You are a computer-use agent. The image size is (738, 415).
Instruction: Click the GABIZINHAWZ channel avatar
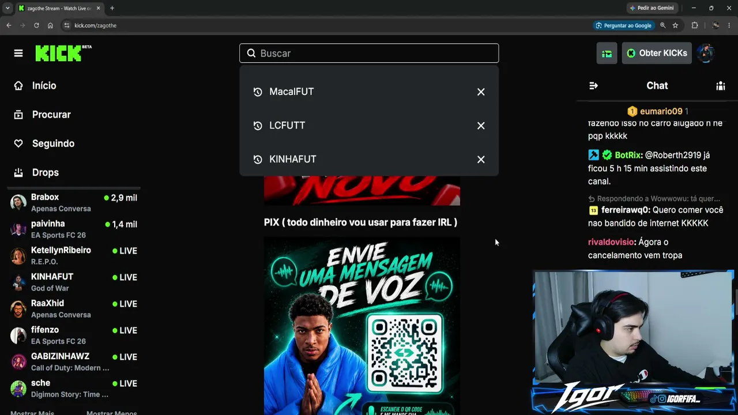tap(18, 361)
